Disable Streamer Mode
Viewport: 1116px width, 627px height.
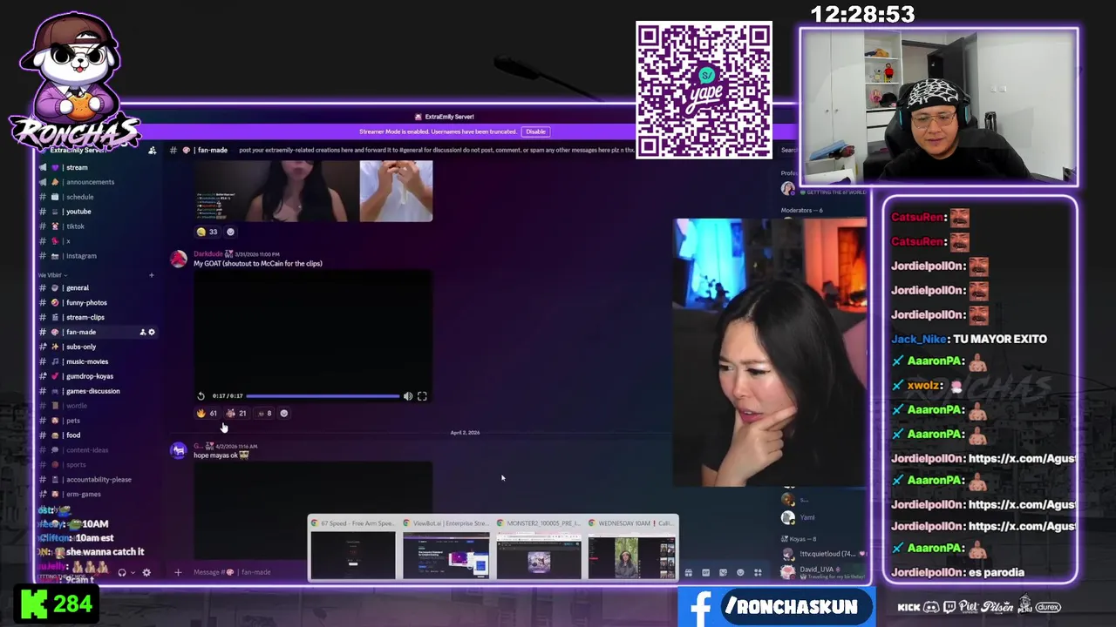tap(535, 131)
